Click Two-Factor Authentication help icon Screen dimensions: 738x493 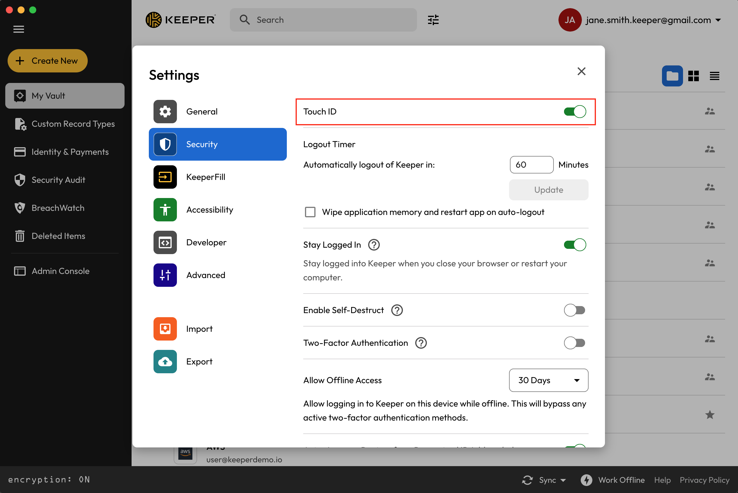[421, 343]
